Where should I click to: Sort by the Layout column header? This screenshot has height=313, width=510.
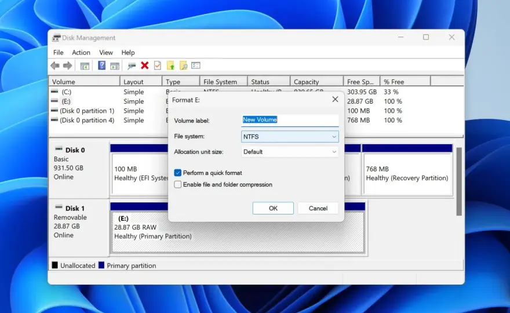point(141,82)
